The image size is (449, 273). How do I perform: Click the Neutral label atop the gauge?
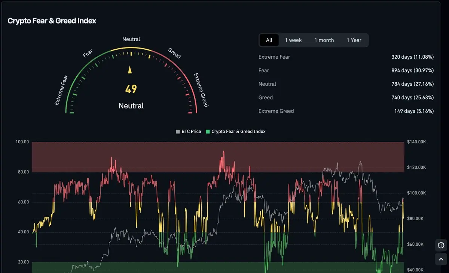131,39
